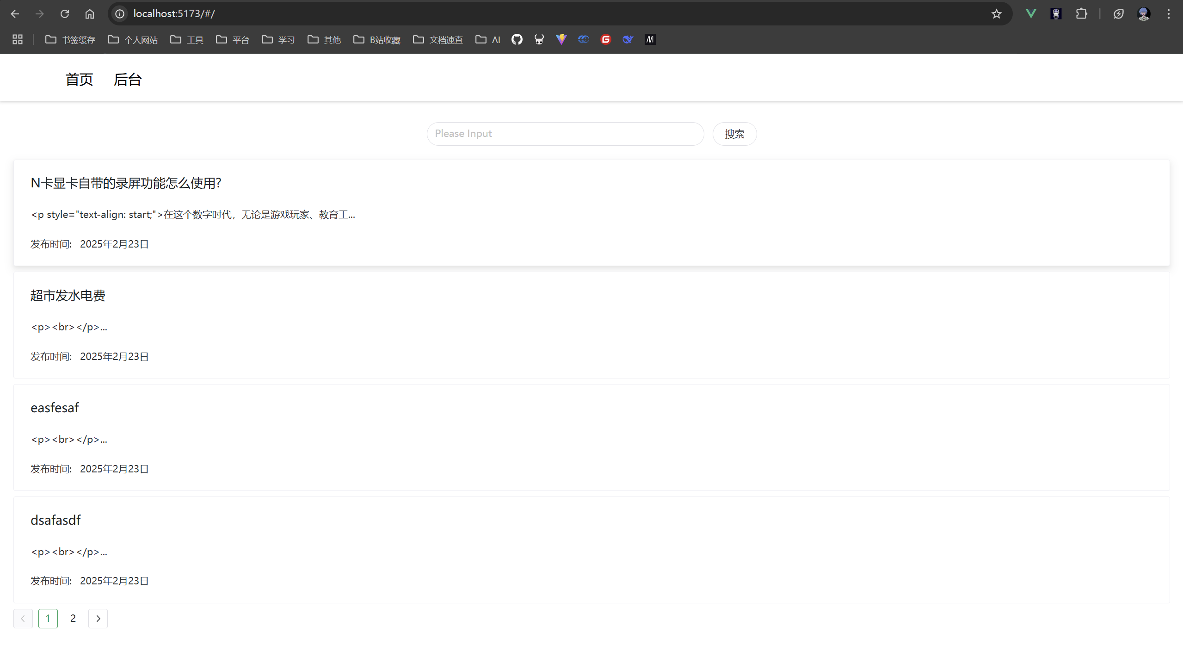1183x645 pixels.
Task: Click the browser home icon
Action: click(90, 14)
